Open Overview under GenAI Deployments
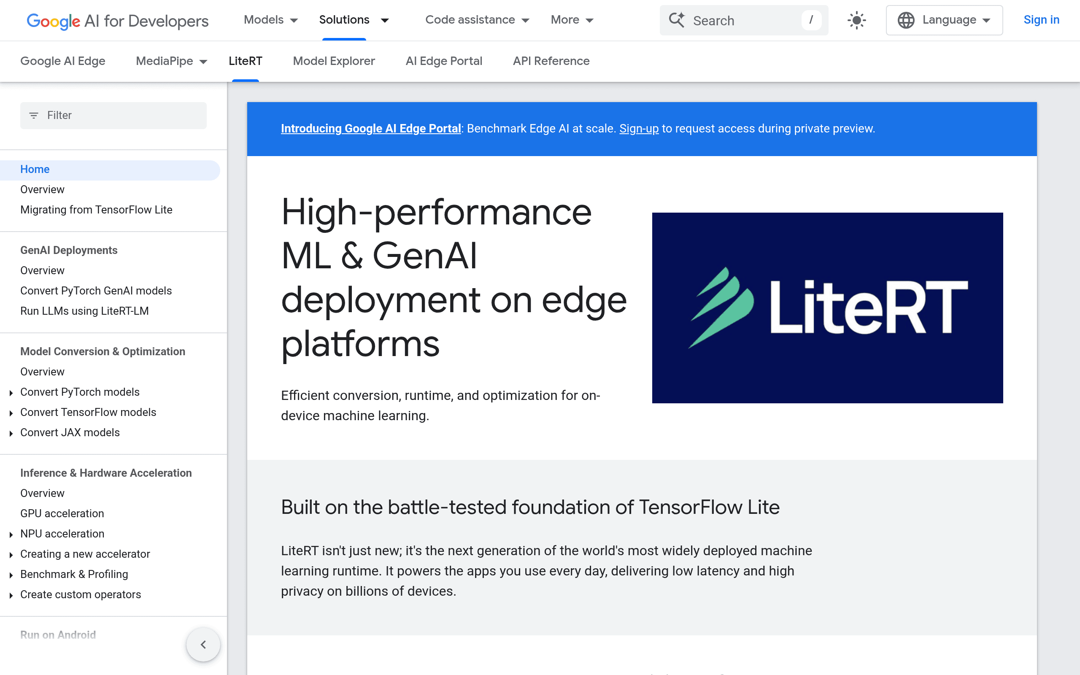 tap(42, 270)
